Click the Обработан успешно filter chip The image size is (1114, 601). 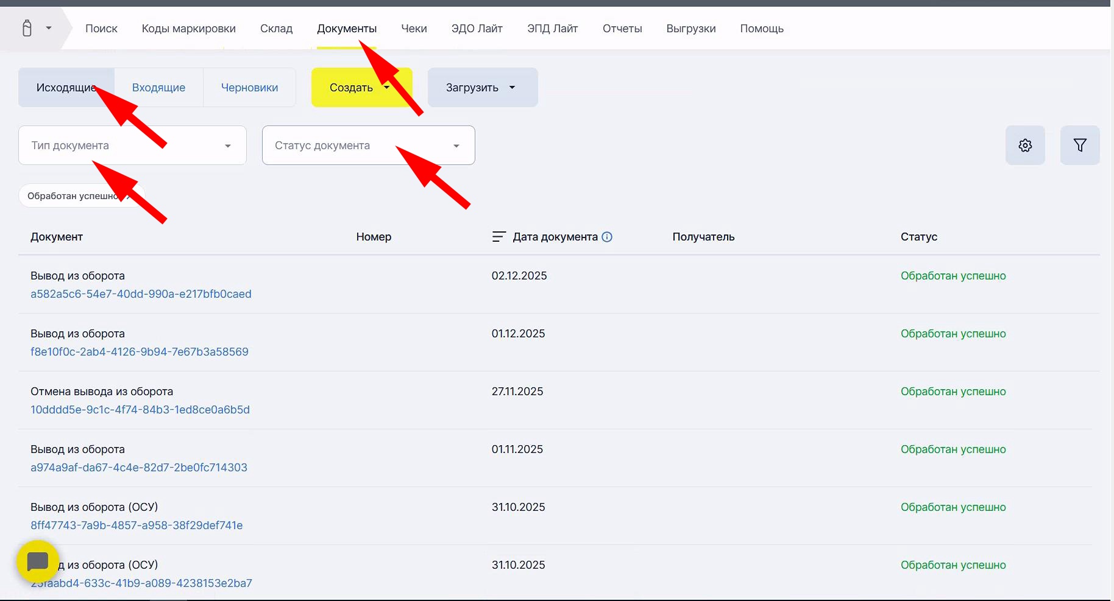[72, 196]
